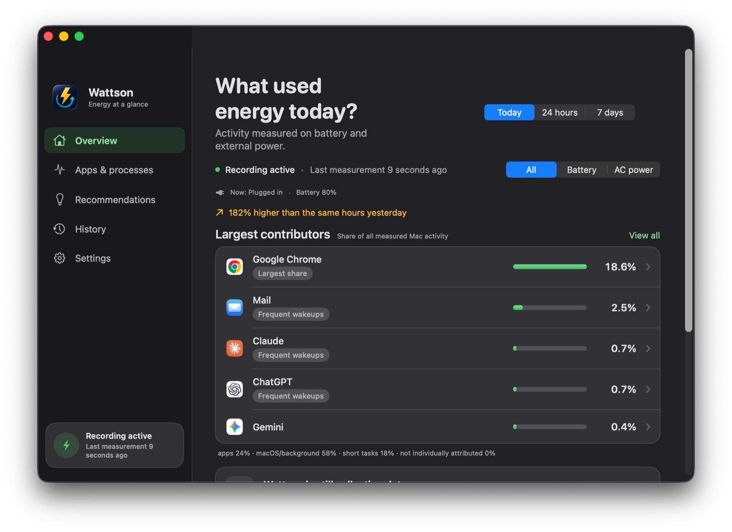
Task: Select the All power source filter
Action: (x=531, y=170)
